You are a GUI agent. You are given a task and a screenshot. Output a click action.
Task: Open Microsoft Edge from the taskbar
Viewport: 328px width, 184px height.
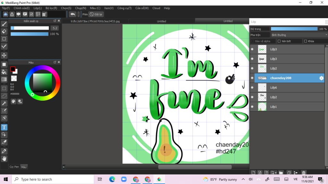[x=112, y=179]
